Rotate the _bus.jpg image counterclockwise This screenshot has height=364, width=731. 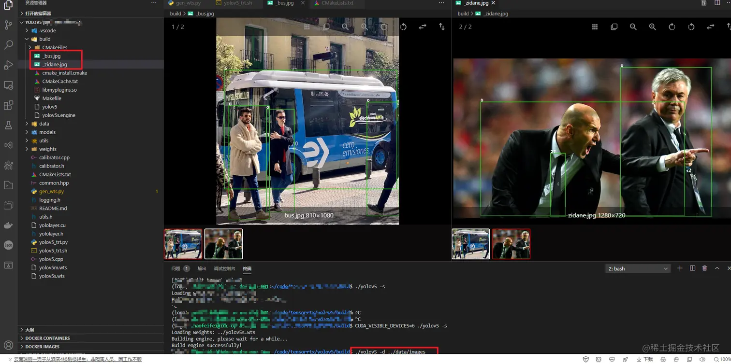(x=403, y=27)
